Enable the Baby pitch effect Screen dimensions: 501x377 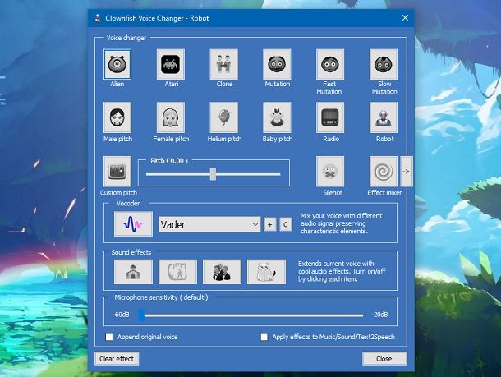click(x=277, y=117)
